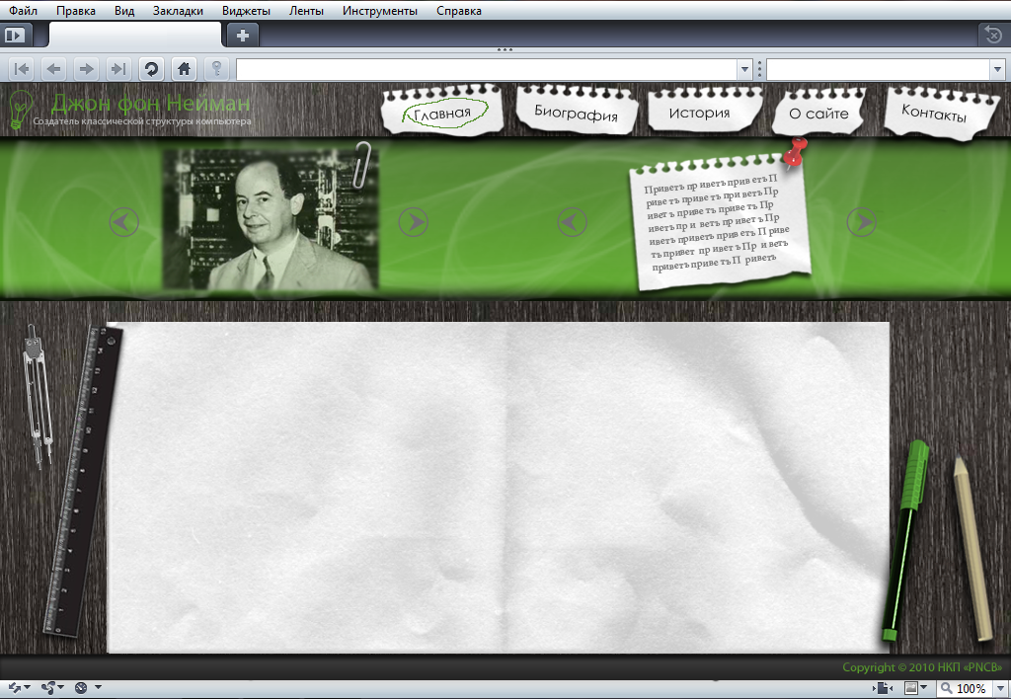Viewport: 1011px width, 699px height.
Task: Toggle the side panel button left of tabs
Action: tap(16, 35)
